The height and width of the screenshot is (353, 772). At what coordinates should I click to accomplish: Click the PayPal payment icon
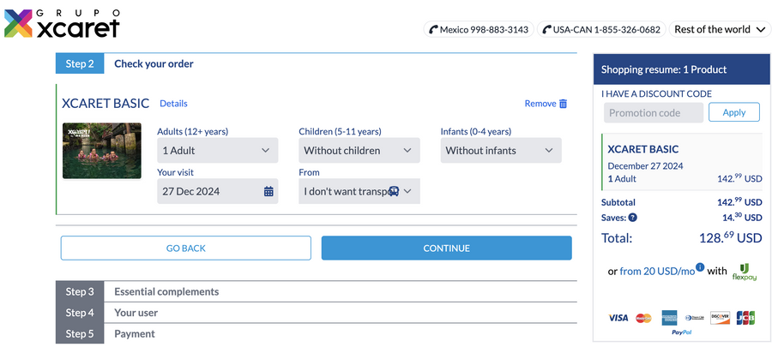pyautogui.click(x=681, y=332)
